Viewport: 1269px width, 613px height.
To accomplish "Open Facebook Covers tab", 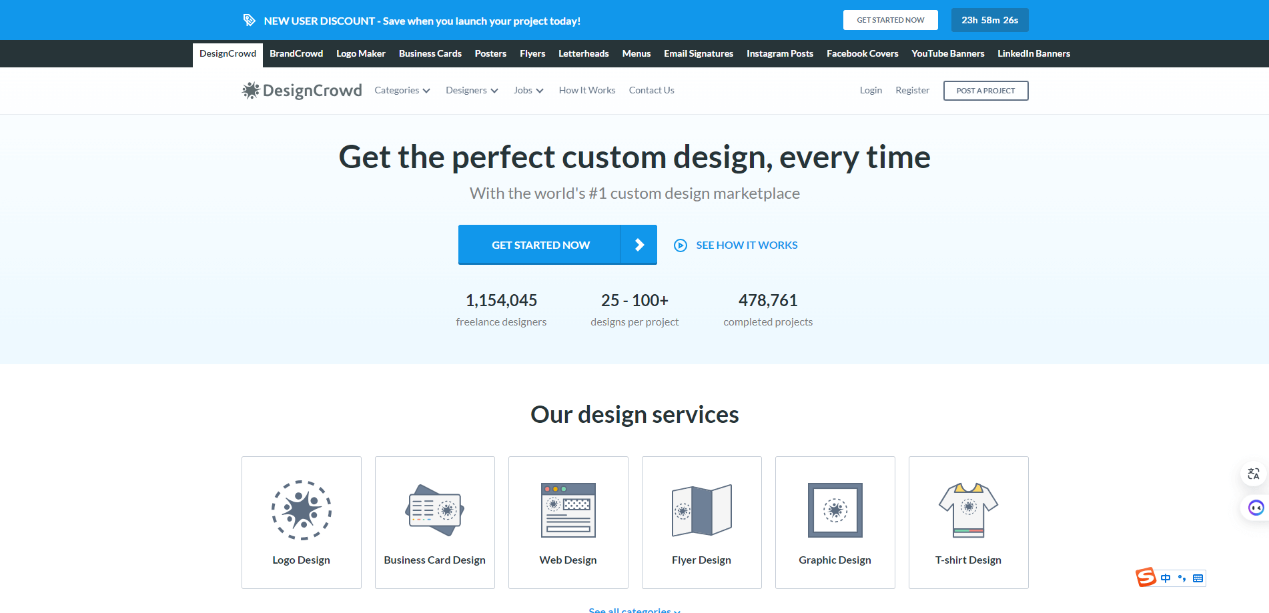I will pos(863,54).
